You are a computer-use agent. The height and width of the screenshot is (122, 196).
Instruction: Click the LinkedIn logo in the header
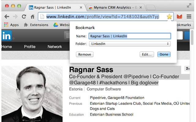pos(7,36)
